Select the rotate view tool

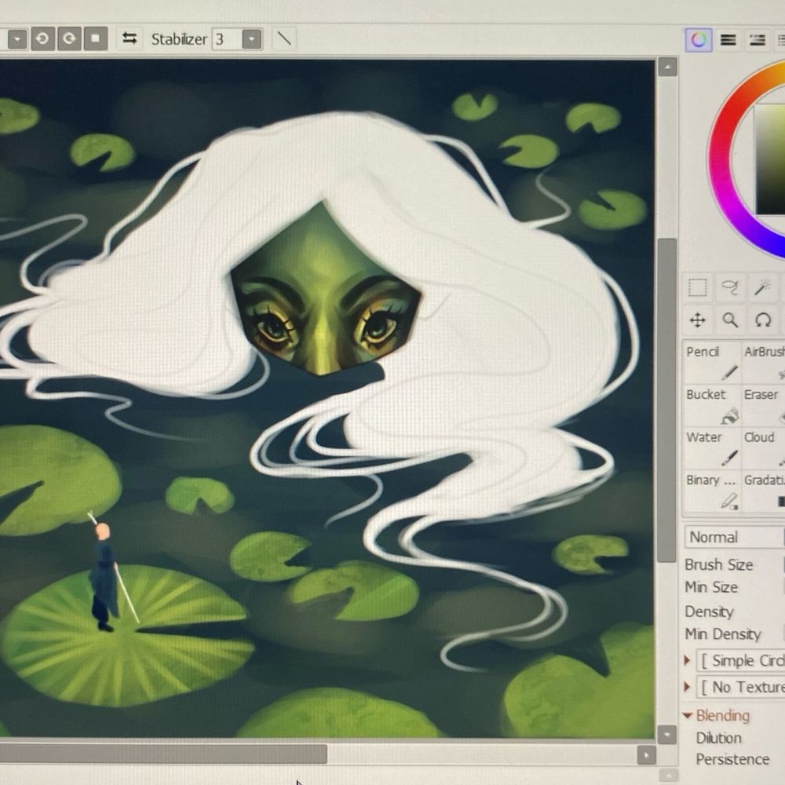pyautogui.click(x=762, y=320)
